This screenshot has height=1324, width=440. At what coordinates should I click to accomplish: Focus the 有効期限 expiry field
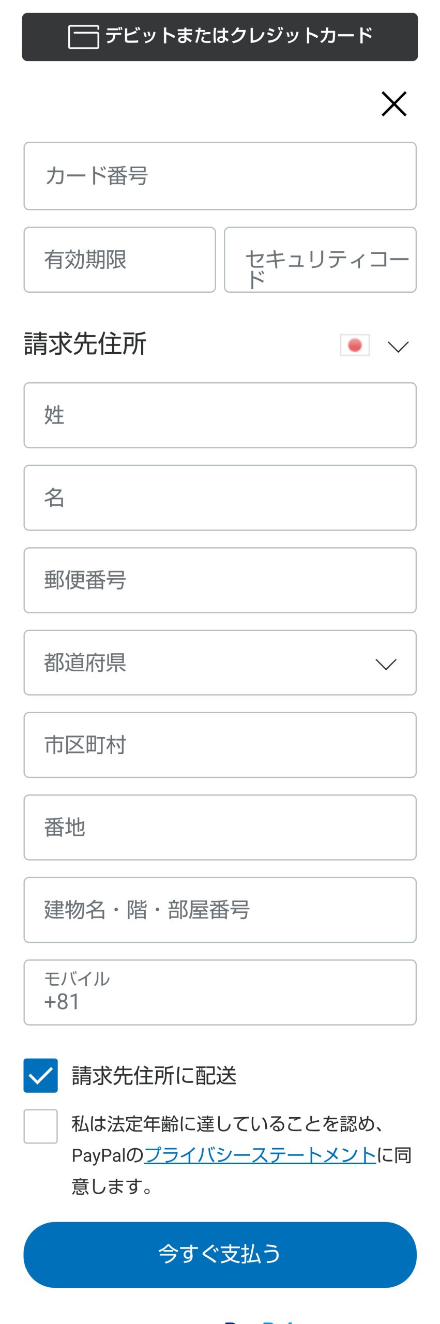[119, 260]
